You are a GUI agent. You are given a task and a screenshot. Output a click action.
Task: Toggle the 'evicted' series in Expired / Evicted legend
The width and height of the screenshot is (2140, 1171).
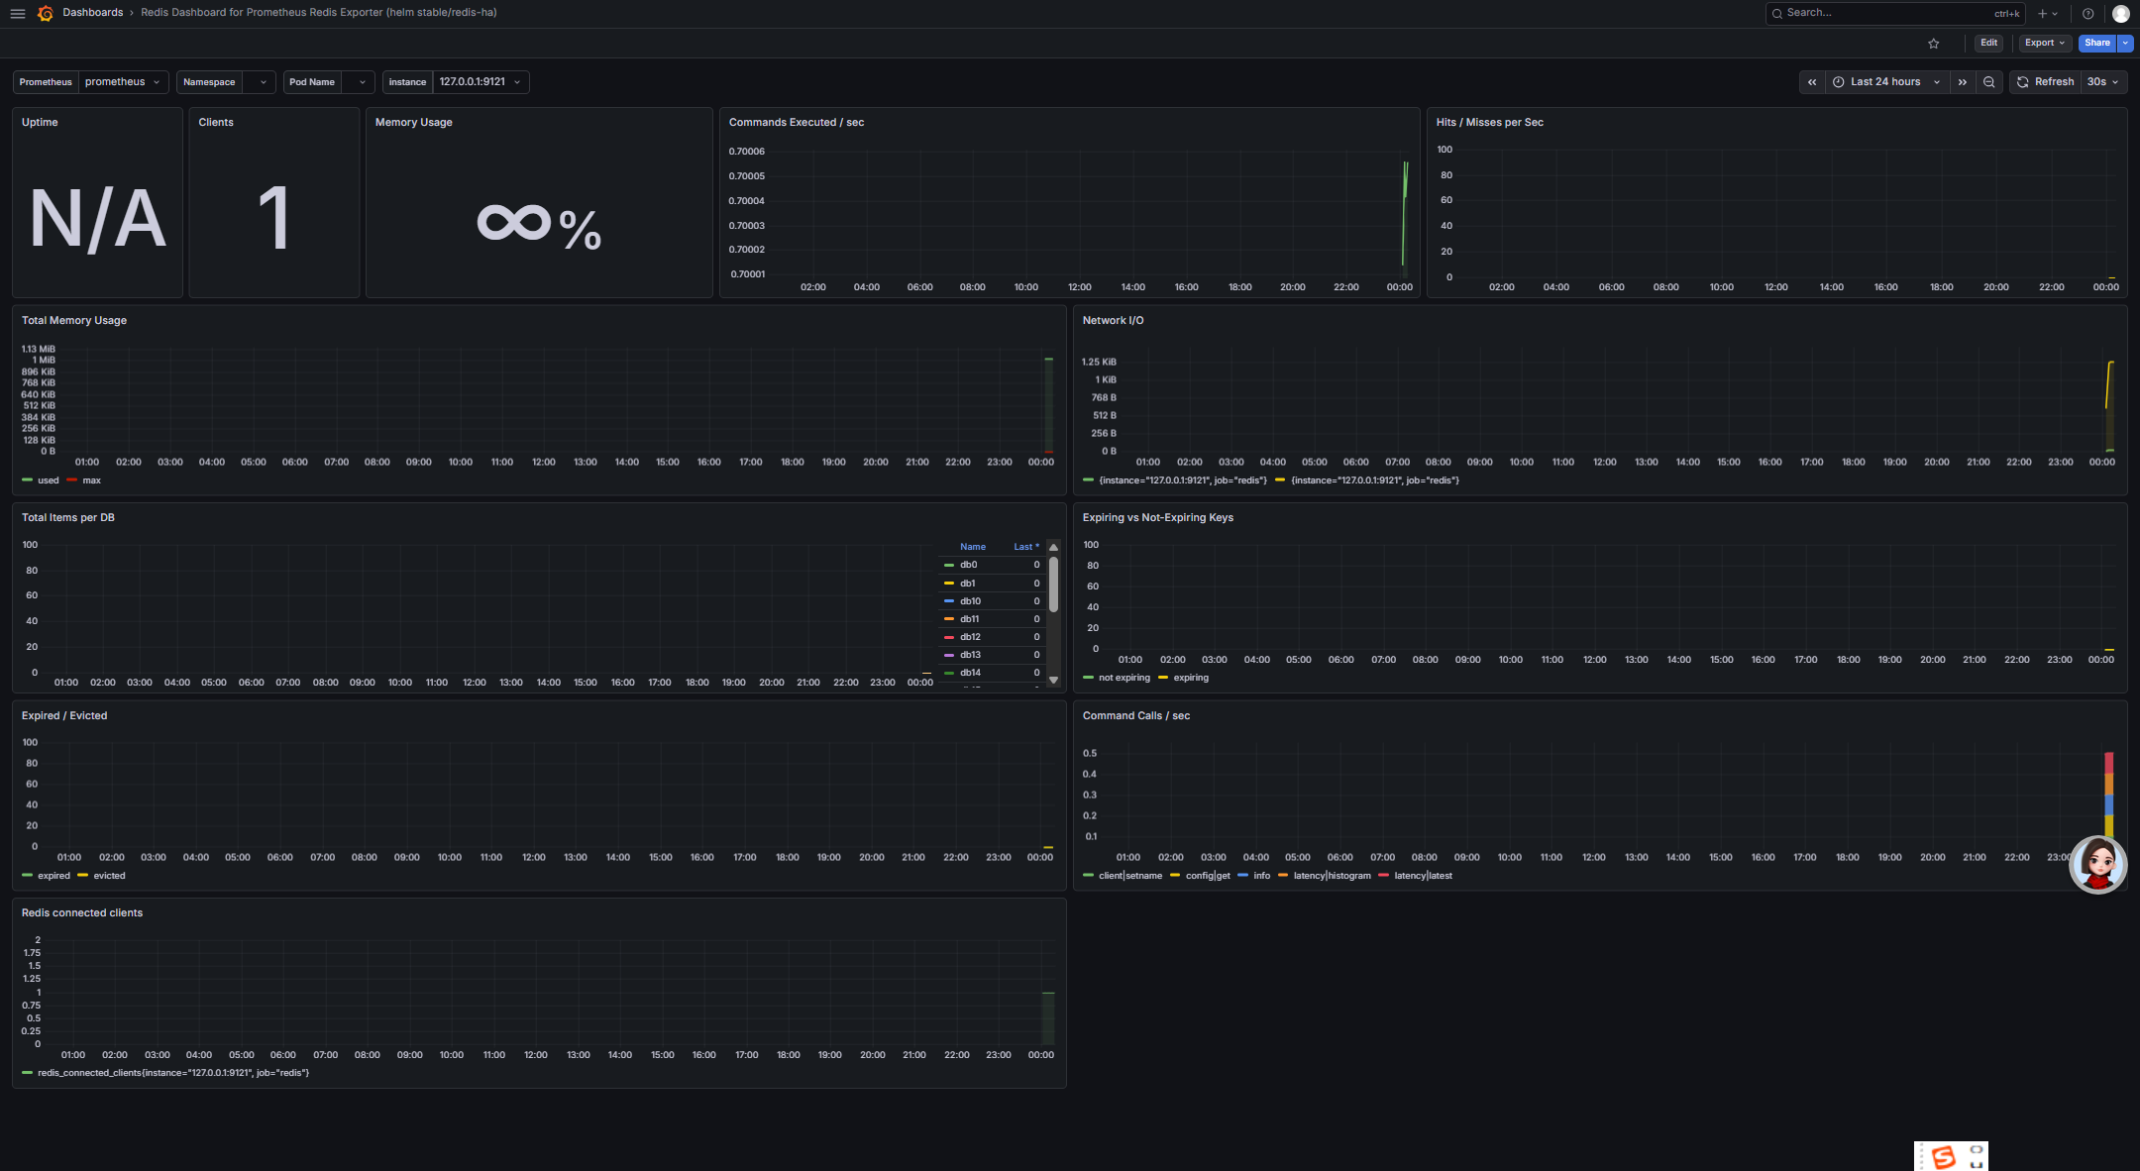109,876
